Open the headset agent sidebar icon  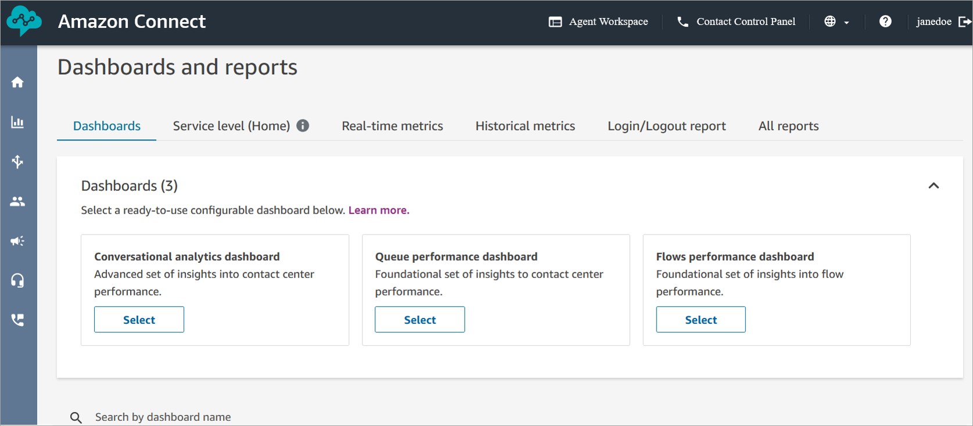17,281
